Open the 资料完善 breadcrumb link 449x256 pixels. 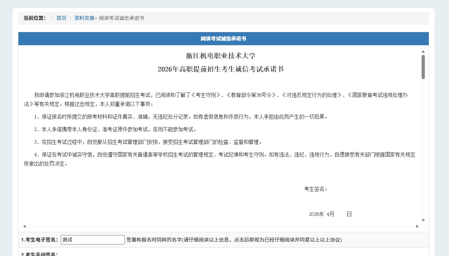coord(84,18)
